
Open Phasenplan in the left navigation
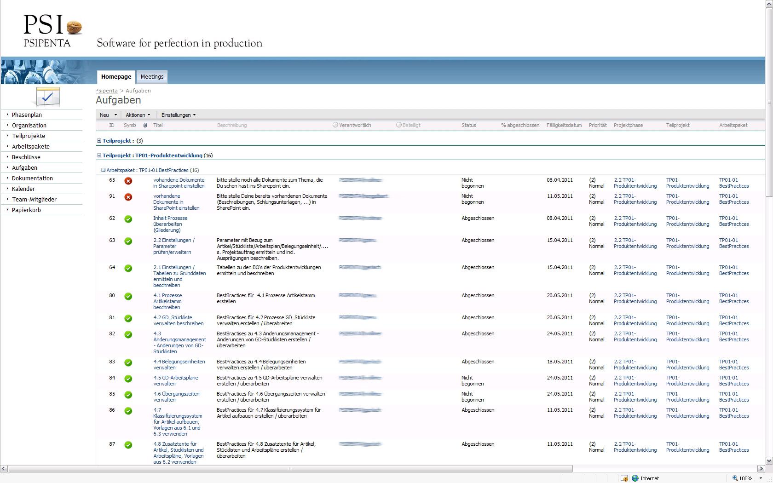(27, 115)
